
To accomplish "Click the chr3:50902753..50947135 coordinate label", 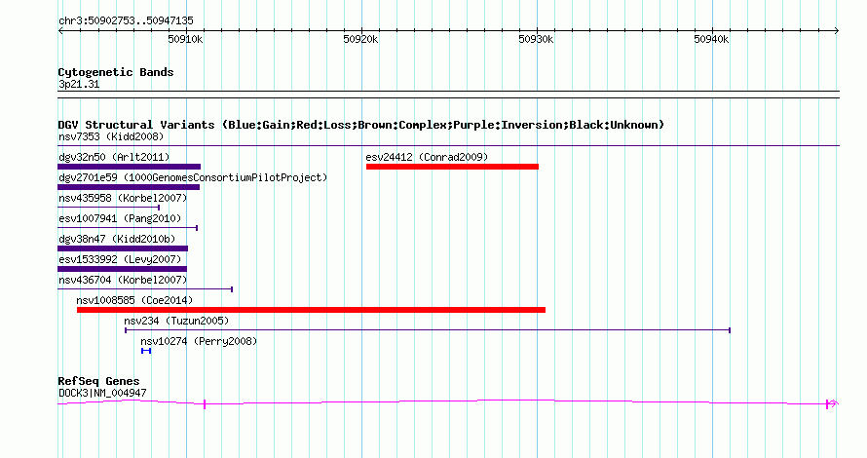I will [126, 21].
